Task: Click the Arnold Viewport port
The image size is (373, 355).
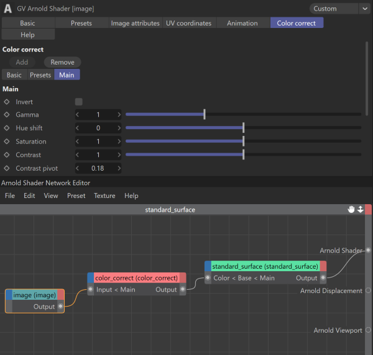Action: [368, 330]
